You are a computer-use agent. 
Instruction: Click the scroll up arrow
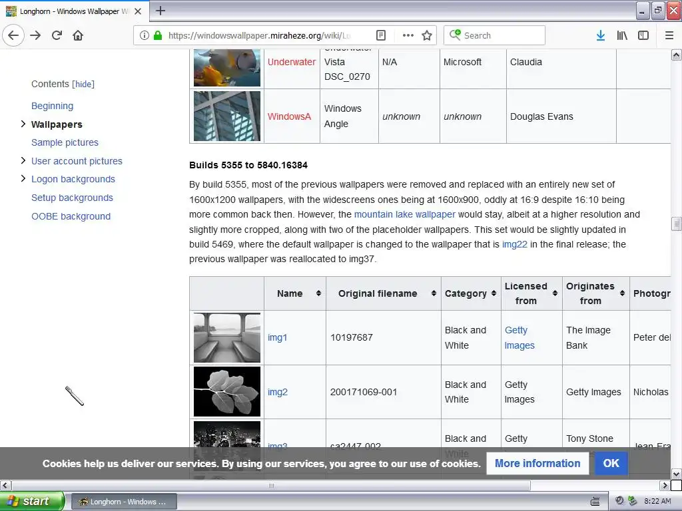(676, 55)
